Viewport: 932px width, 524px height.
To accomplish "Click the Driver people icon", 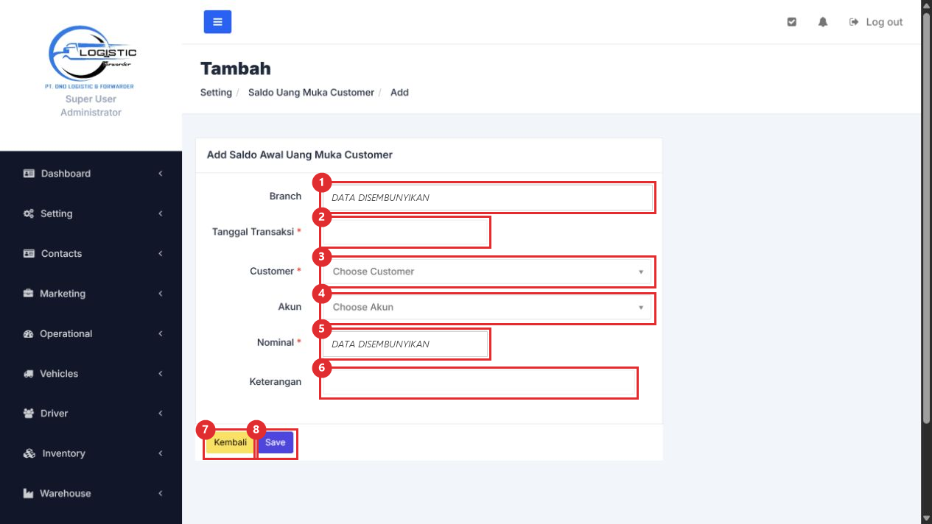I will point(29,414).
